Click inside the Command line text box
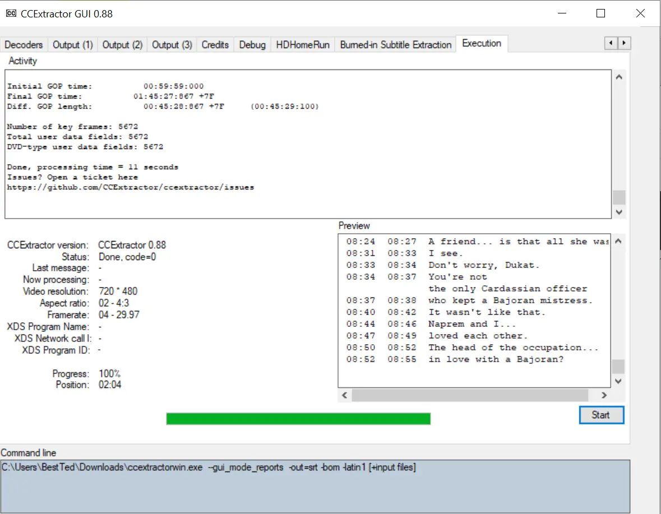The height and width of the screenshot is (514, 661). [x=315, y=486]
